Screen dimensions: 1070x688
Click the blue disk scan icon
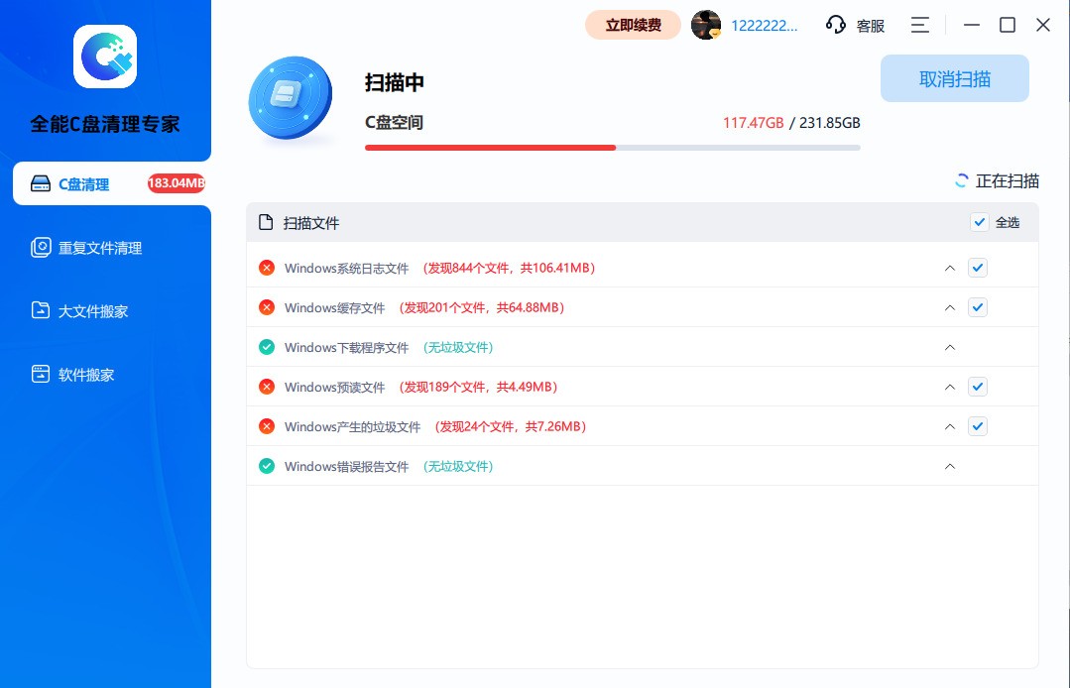(291, 98)
